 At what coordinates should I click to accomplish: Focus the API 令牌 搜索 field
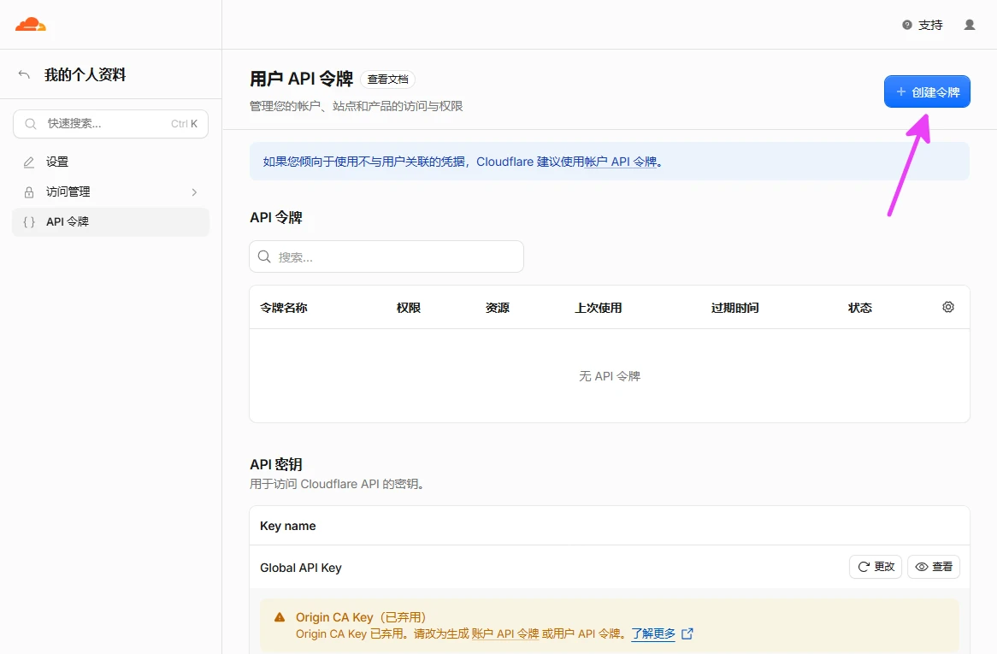click(386, 256)
